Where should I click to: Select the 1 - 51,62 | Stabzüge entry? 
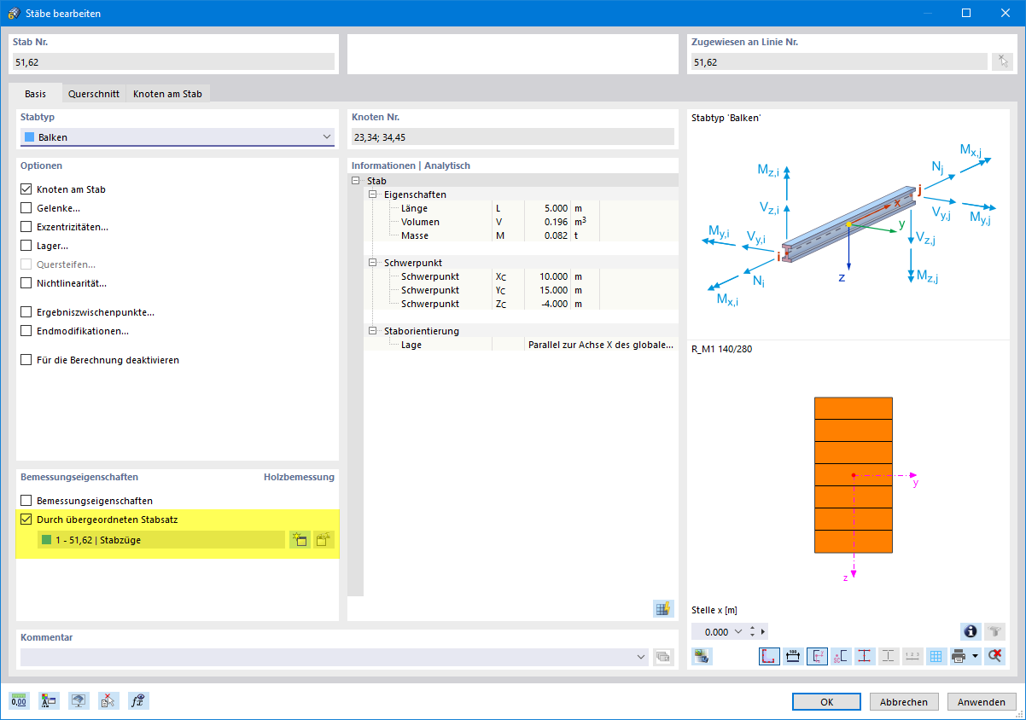pyautogui.click(x=161, y=539)
